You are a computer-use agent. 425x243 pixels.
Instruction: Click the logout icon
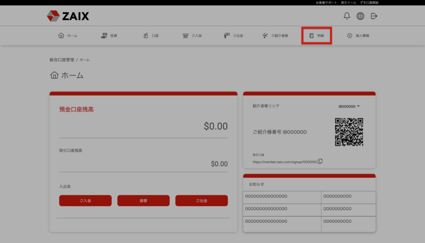(x=374, y=16)
